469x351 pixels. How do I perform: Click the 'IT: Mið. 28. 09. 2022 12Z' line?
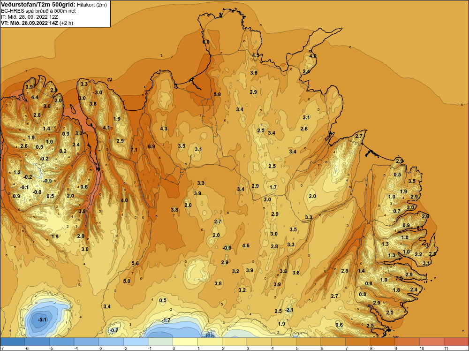[x=30, y=17]
